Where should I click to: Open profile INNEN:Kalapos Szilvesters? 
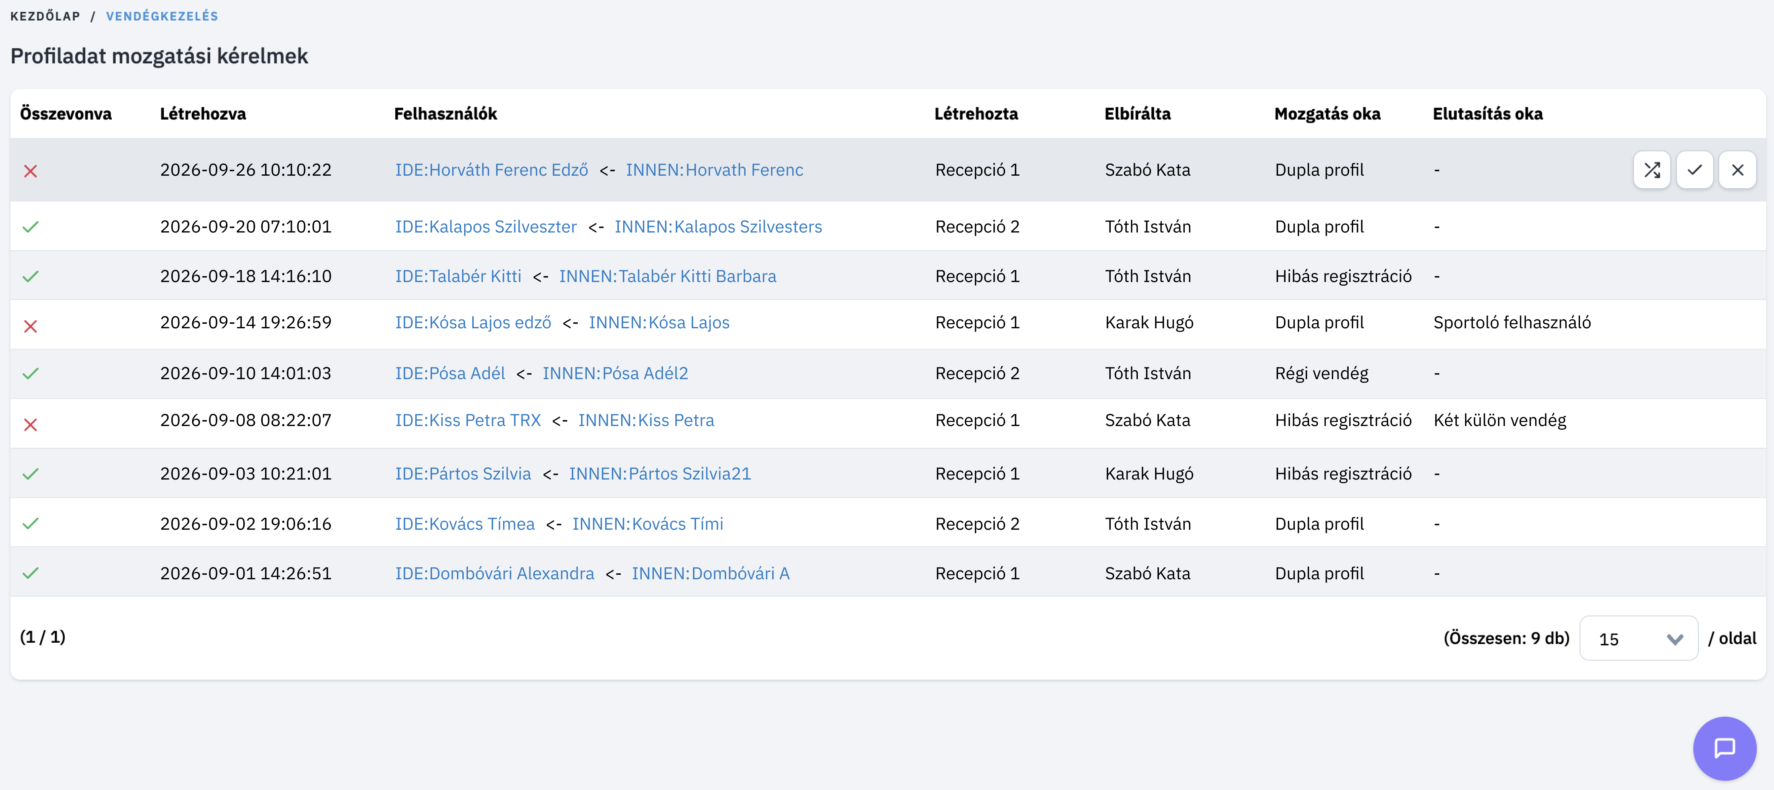tap(718, 227)
